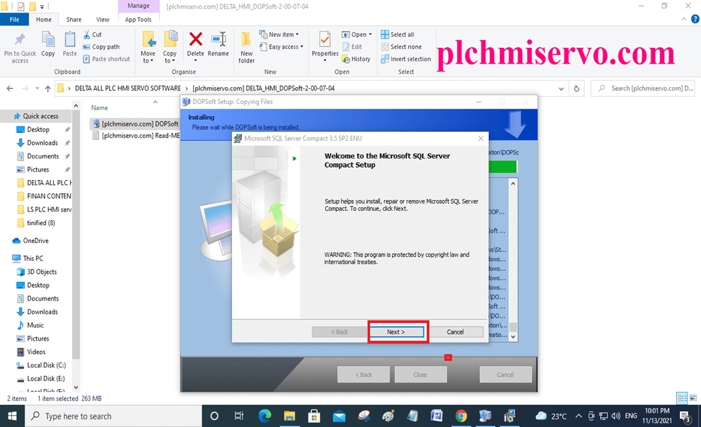Sort by the Name column header
Image resolution: width=701 pixels, height=427 pixels.
100,108
